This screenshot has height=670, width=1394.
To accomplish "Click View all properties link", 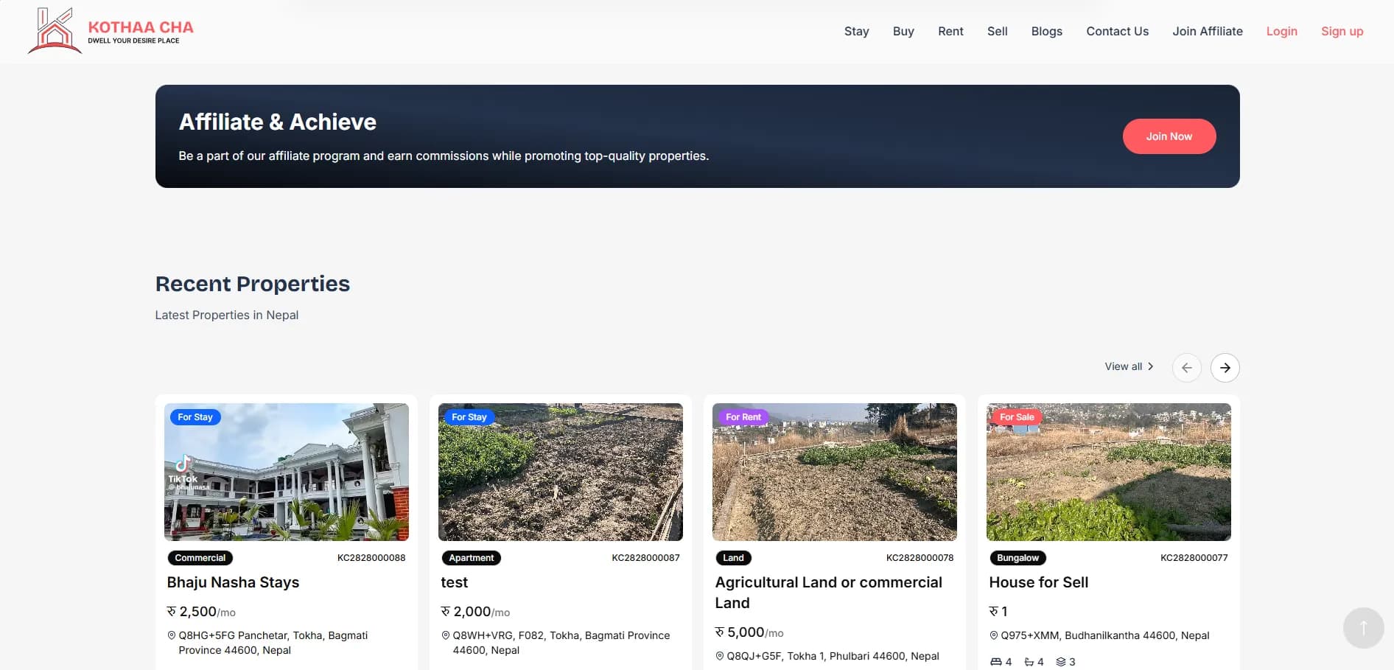I will pyautogui.click(x=1129, y=366).
